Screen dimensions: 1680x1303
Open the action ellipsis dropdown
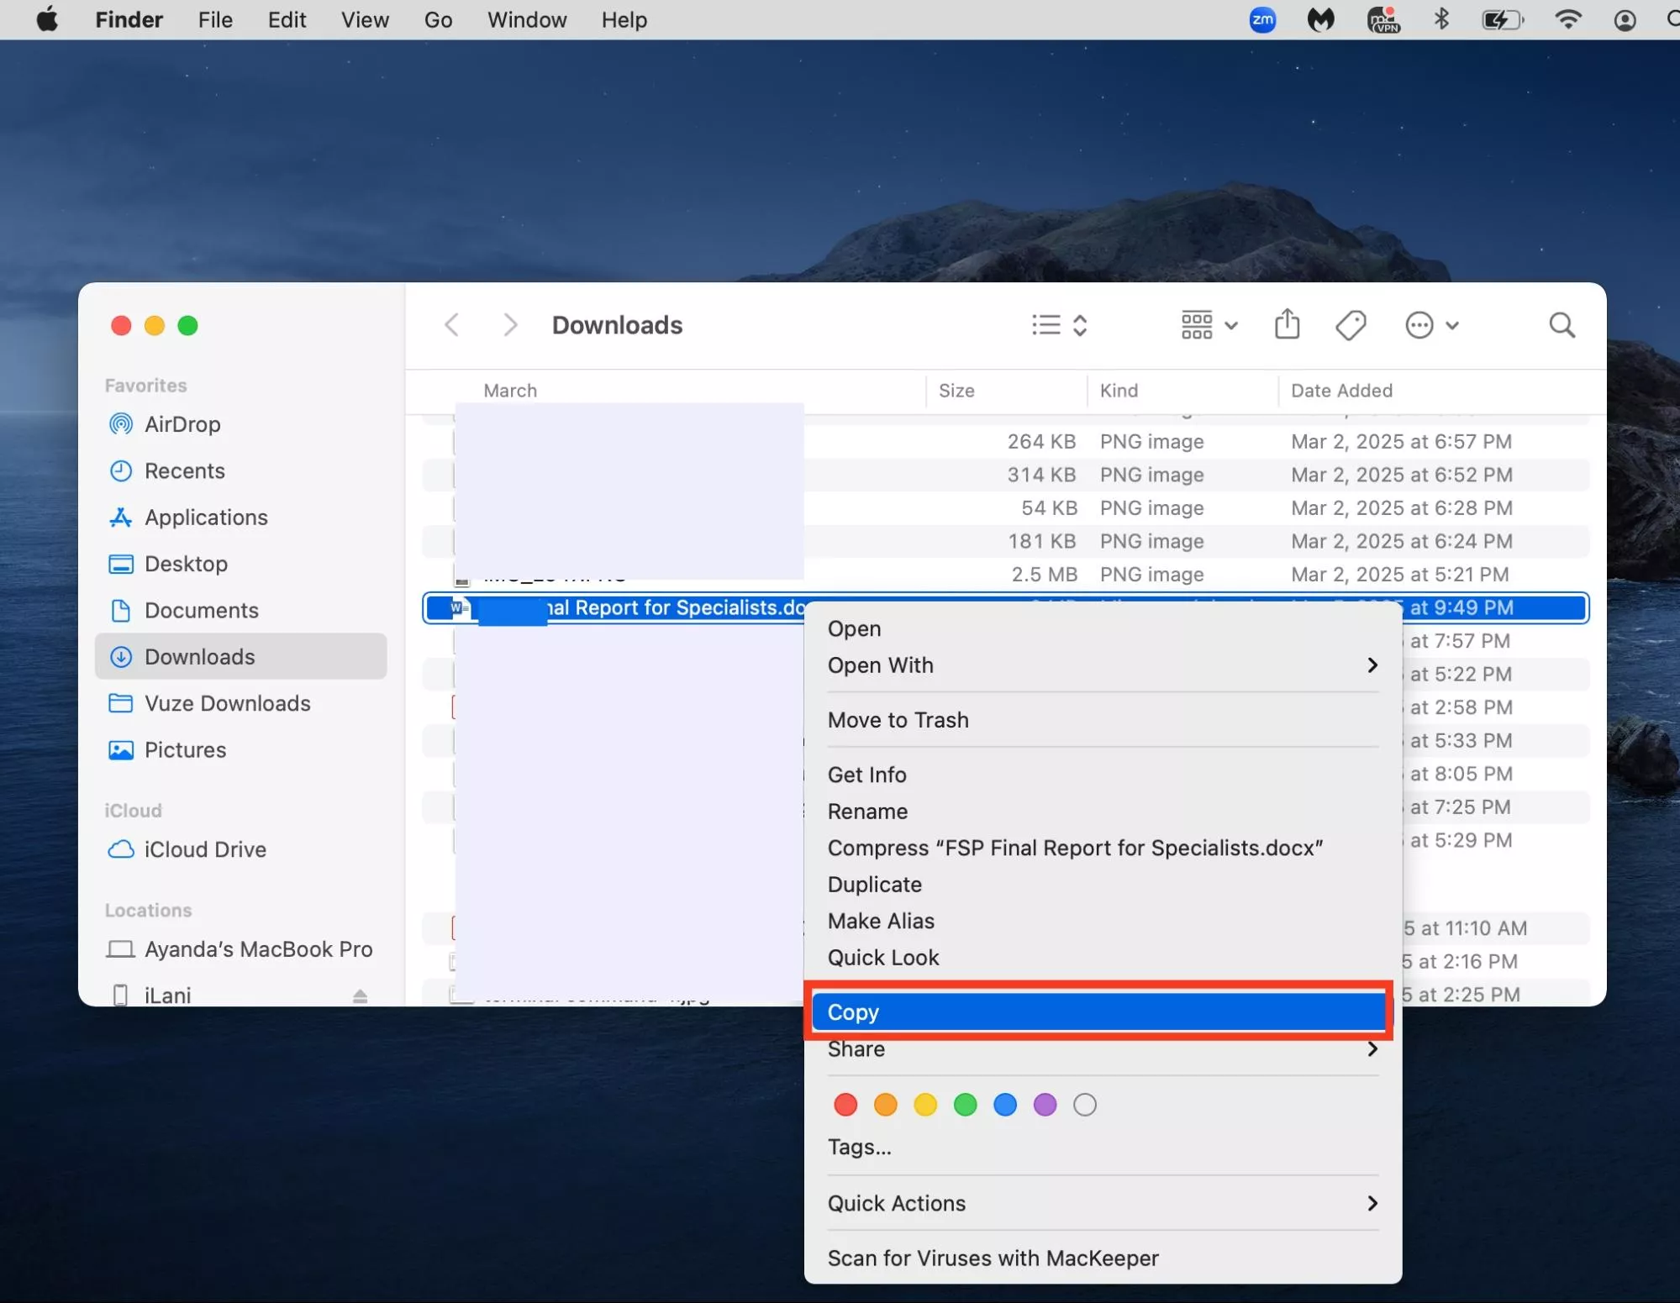[x=1431, y=325]
